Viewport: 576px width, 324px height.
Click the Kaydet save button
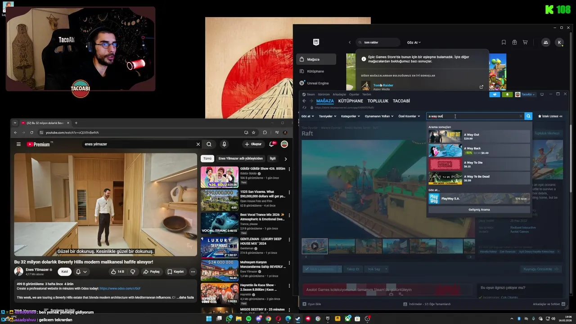(x=175, y=272)
